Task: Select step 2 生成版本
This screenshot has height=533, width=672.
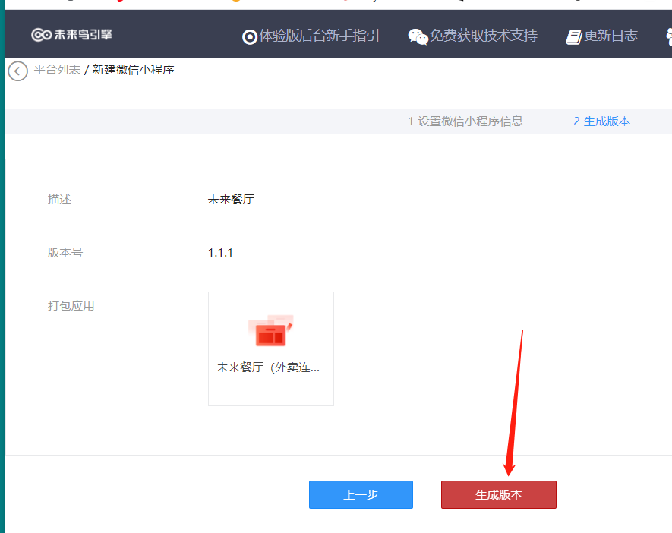Action: (x=601, y=121)
